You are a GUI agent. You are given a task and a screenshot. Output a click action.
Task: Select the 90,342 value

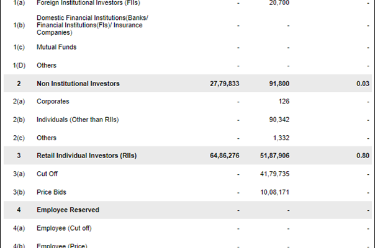pos(279,120)
